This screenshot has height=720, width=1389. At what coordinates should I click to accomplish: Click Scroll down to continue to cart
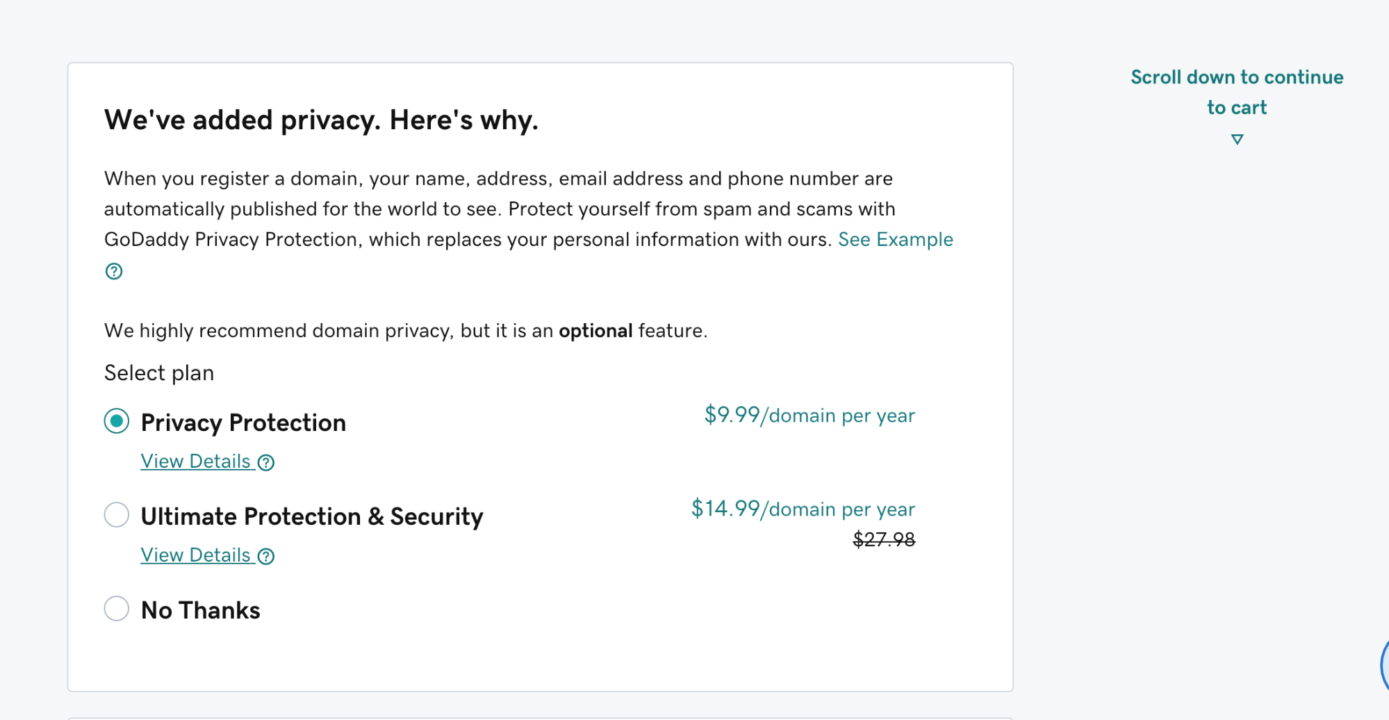[1236, 92]
